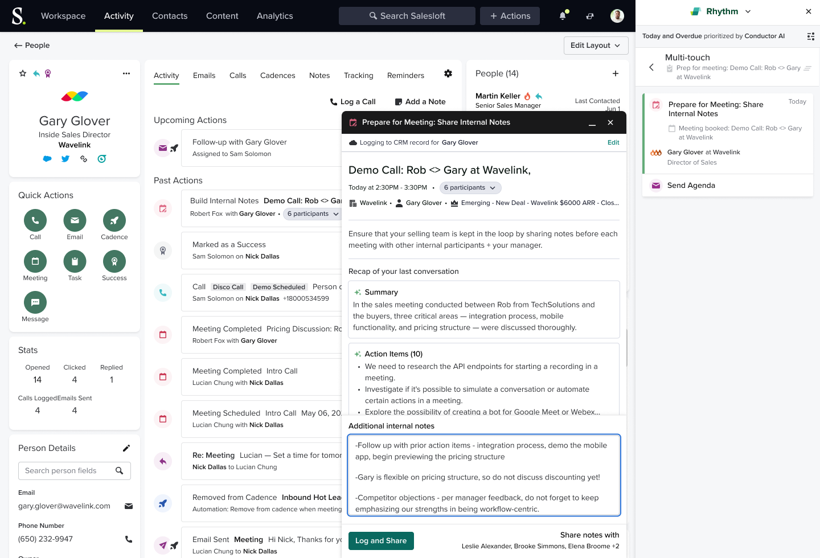Click Edit link for CRM record

[613, 143]
